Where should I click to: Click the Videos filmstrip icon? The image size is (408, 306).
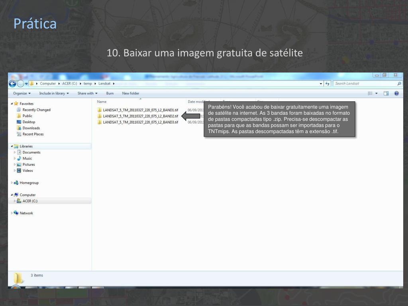coord(19,171)
